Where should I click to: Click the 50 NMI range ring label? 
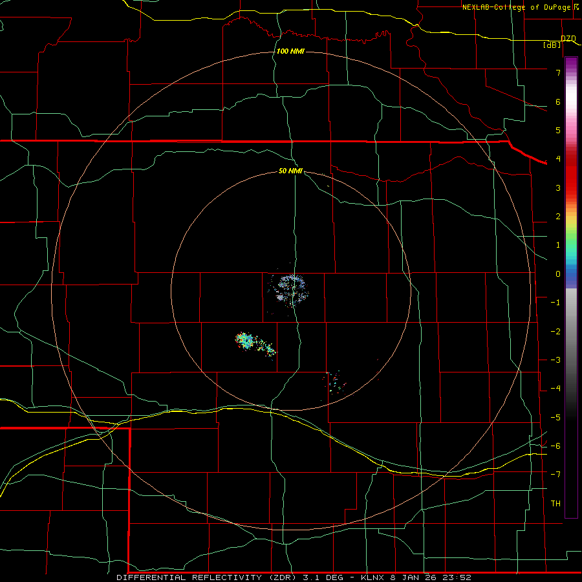pyautogui.click(x=290, y=171)
